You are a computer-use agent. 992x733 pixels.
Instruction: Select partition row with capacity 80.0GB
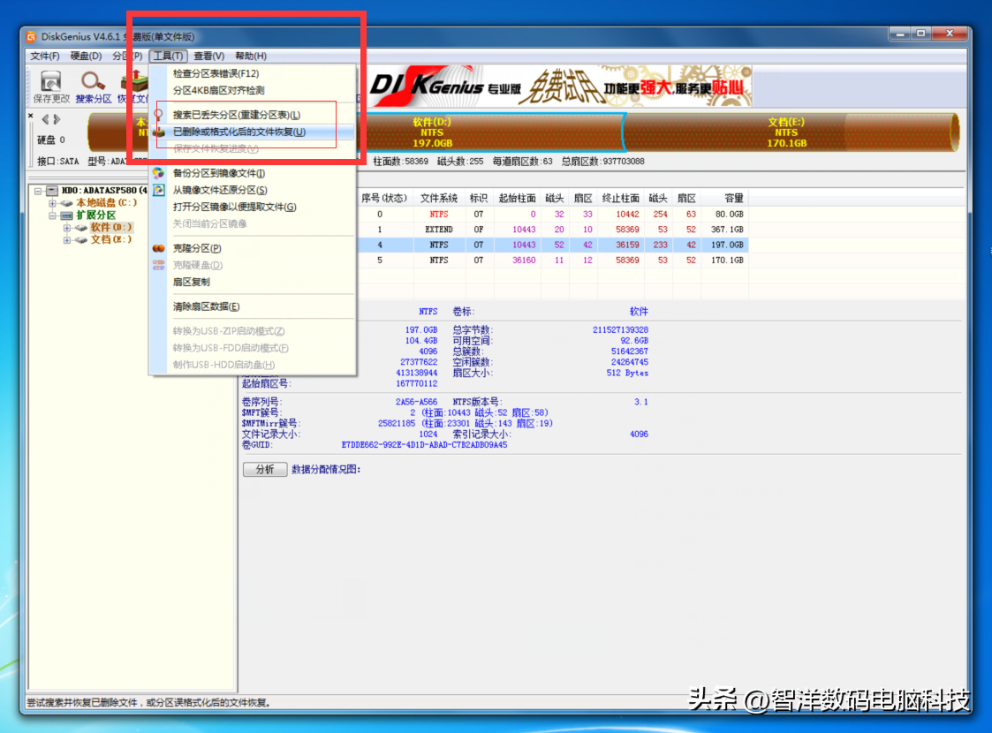point(552,215)
